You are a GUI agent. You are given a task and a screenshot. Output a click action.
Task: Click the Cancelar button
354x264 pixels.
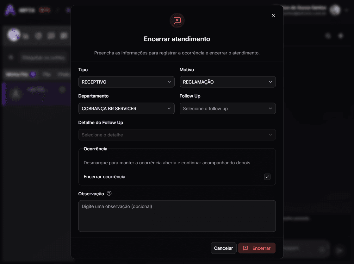(224, 248)
